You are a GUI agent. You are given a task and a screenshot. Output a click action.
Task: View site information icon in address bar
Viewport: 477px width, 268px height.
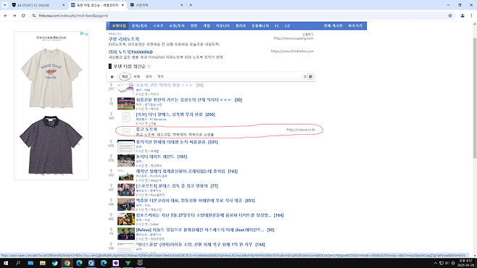(x=34, y=15)
